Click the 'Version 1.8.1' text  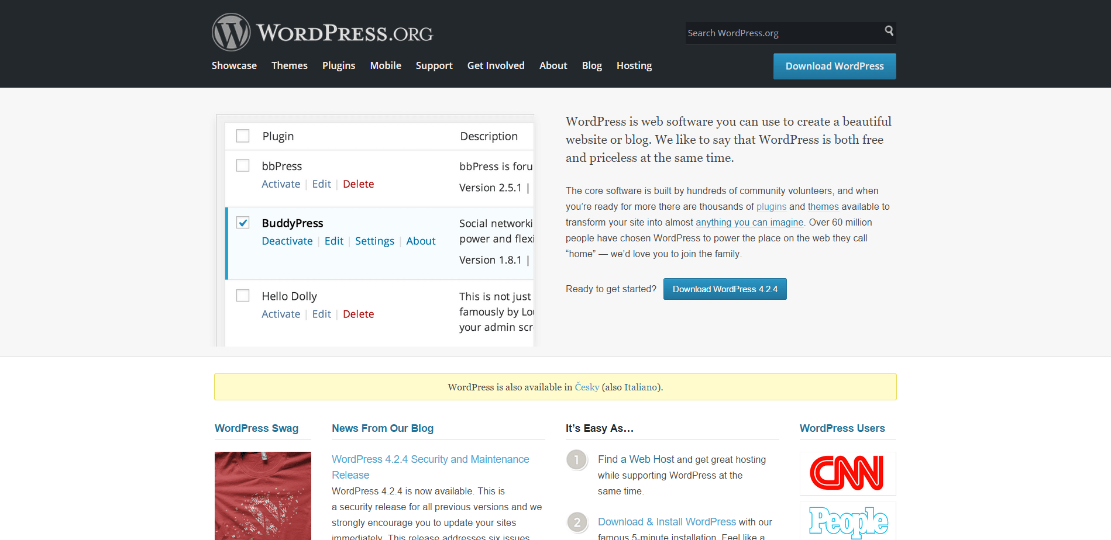[x=490, y=260]
